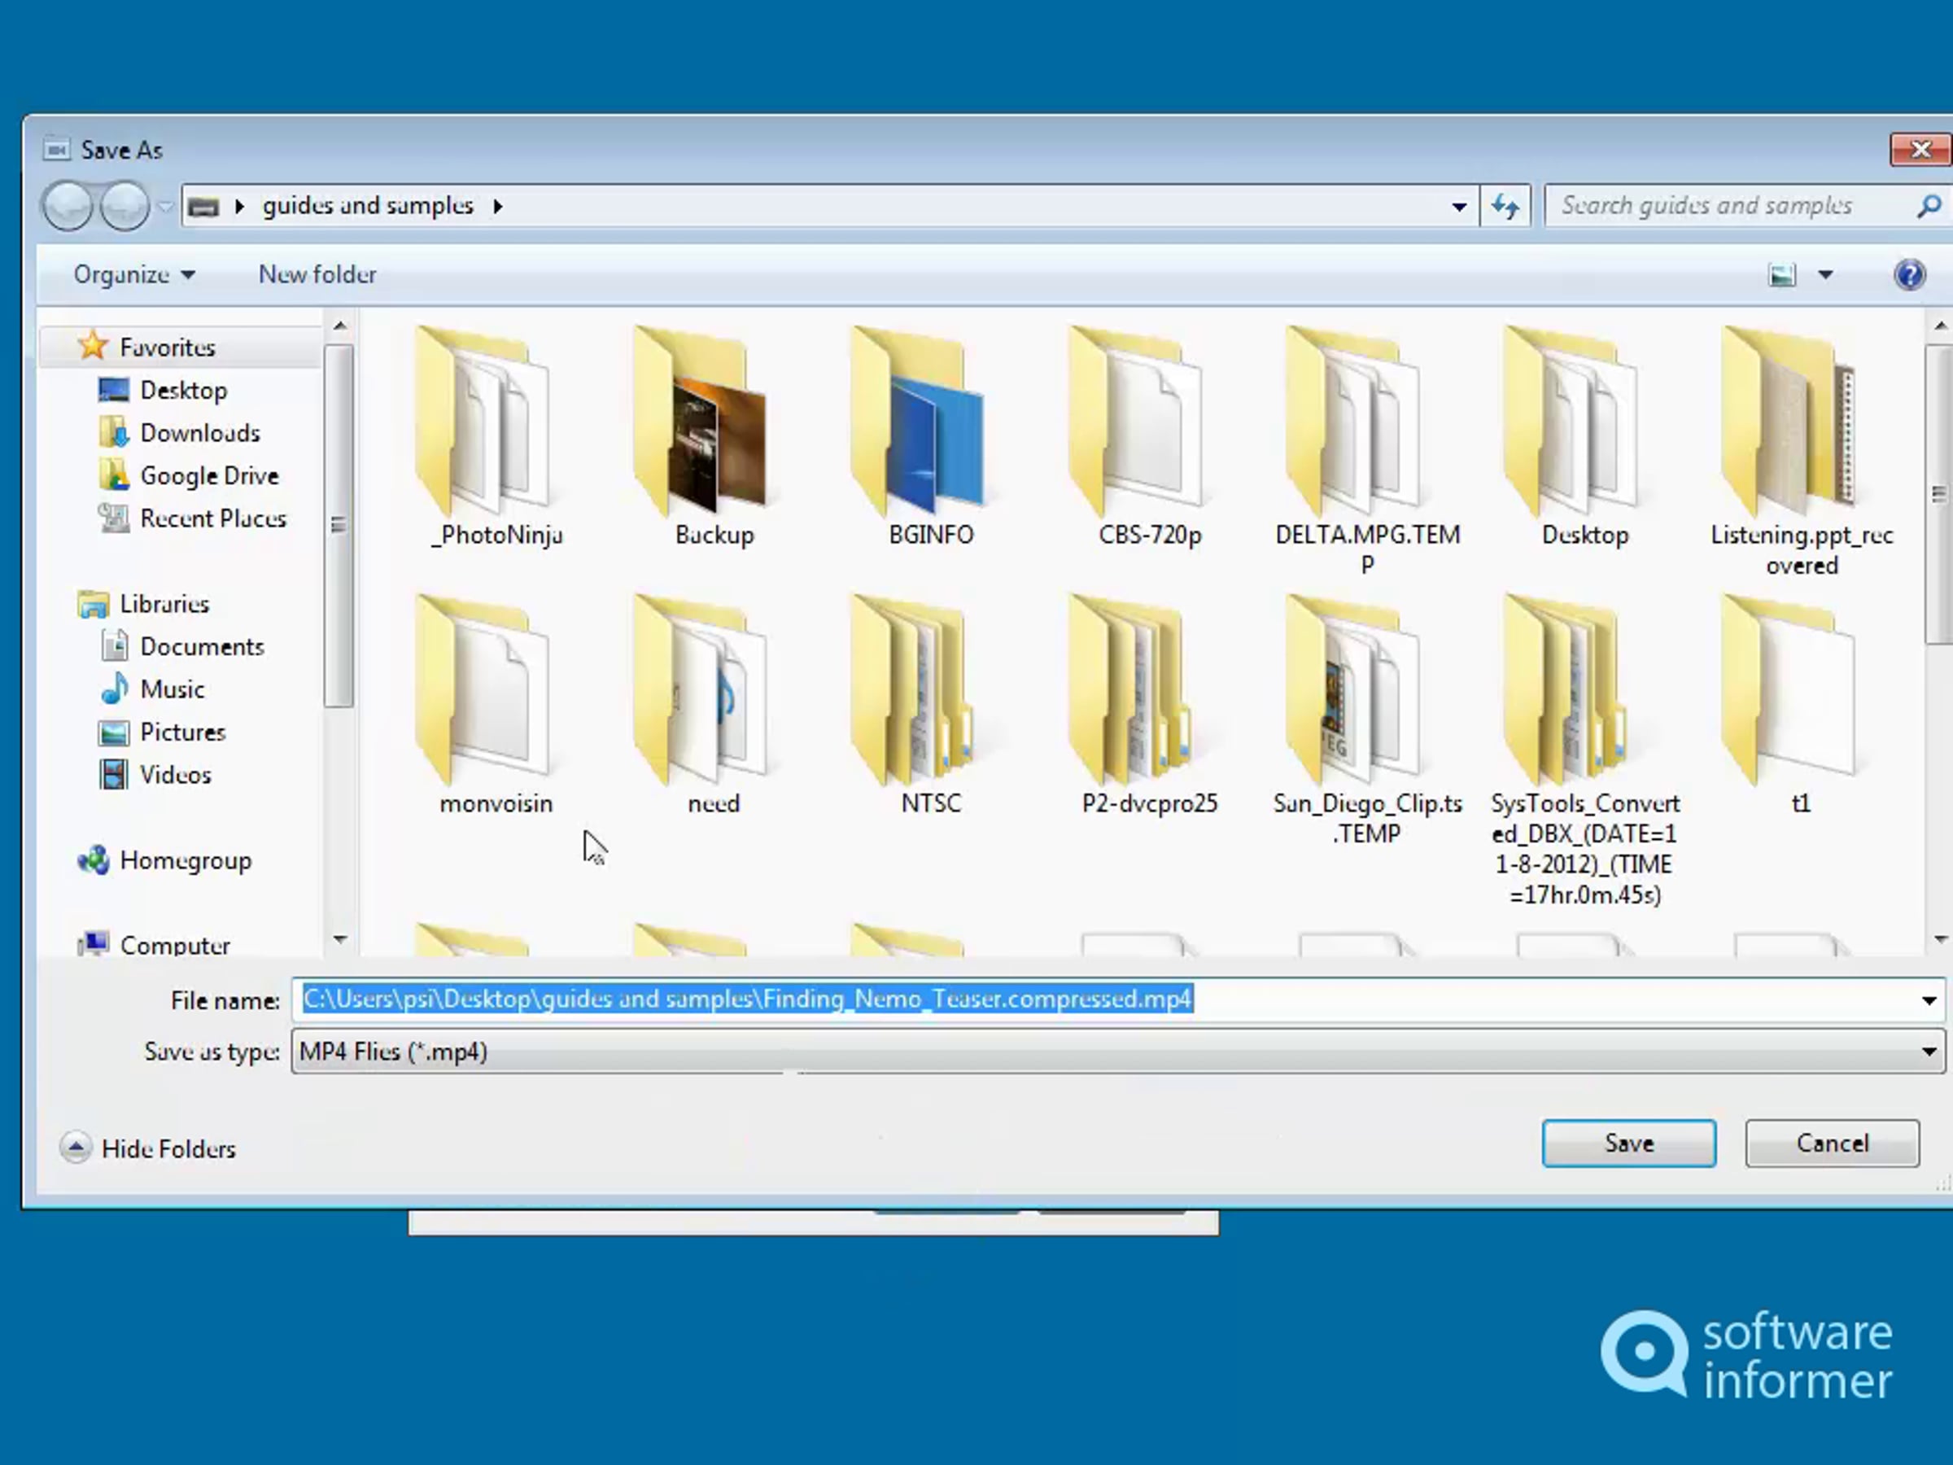The width and height of the screenshot is (1953, 1465).
Task: Select Google Drive in Favorites
Action: [208, 476]
